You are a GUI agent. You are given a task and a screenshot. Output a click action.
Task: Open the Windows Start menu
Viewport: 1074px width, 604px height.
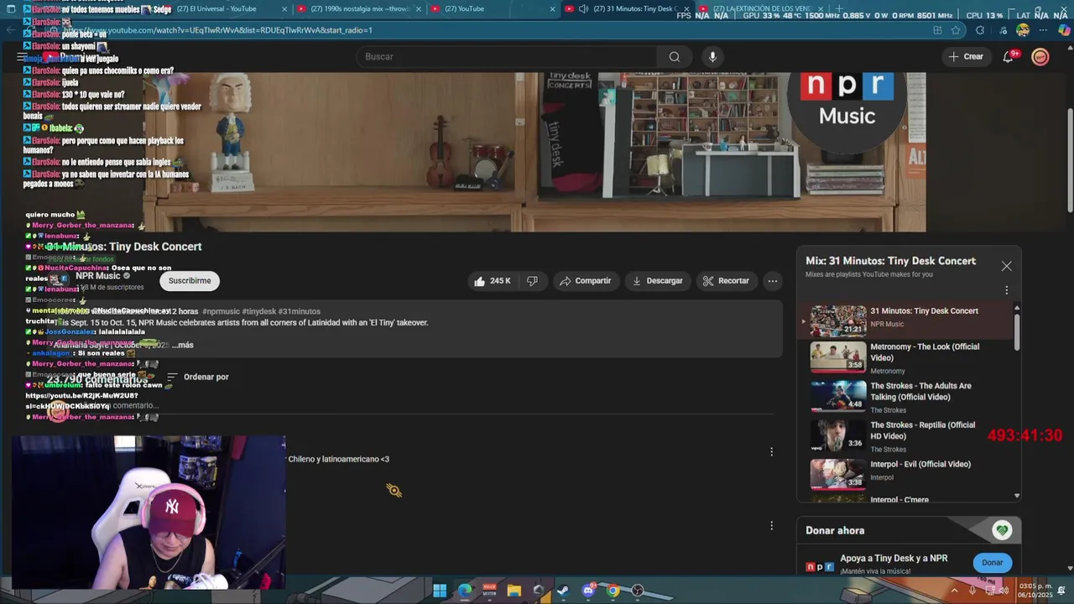(x=440, y=591)
